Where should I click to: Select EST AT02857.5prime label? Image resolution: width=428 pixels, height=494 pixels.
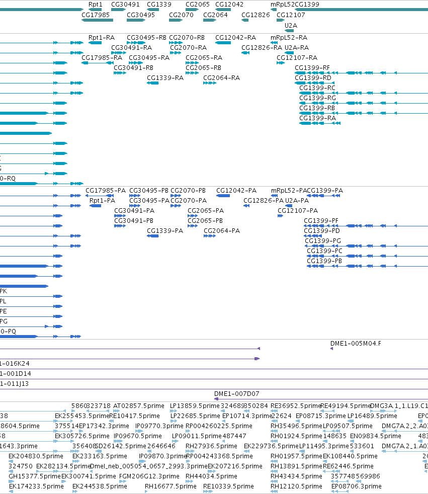coord(139,406)
